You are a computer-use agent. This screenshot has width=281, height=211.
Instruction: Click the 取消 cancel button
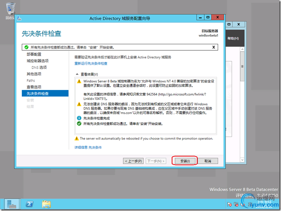click(x=208, y=161)
